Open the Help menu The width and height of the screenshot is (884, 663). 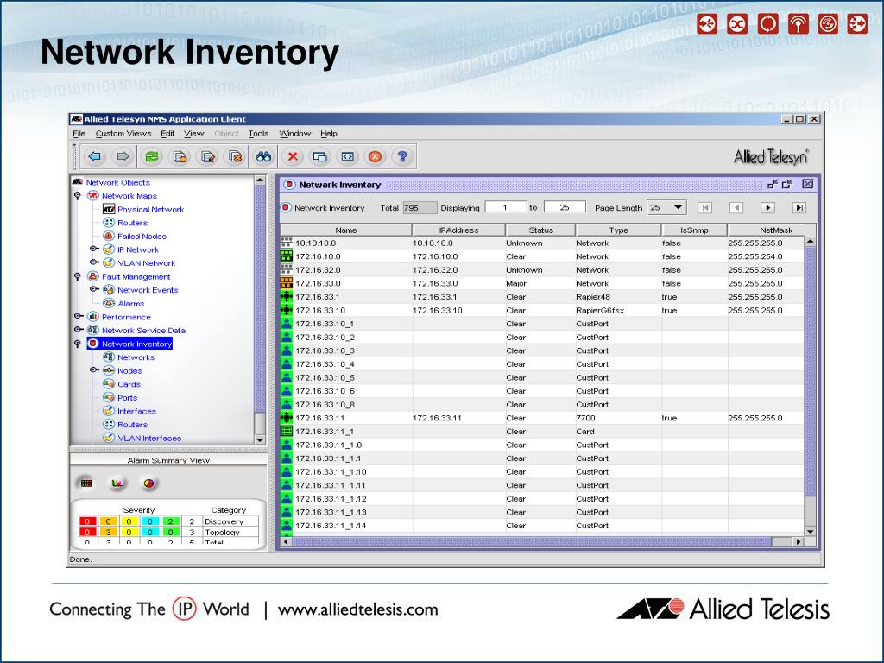[x=329, y=134]
